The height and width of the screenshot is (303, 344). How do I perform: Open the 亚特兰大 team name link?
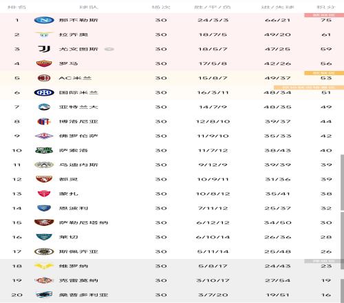(78, 107)
